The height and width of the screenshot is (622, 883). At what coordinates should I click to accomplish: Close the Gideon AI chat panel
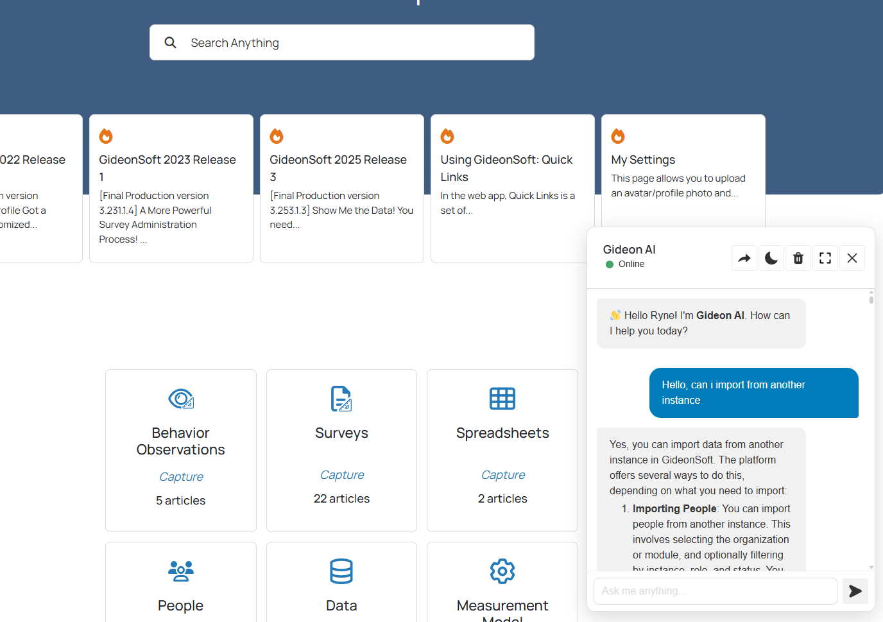(852, 258)
